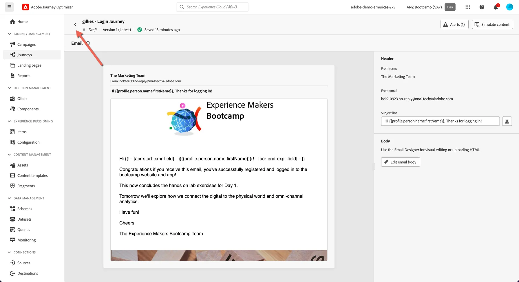
Task: Click Edit email body button
Action: (400, 162)
